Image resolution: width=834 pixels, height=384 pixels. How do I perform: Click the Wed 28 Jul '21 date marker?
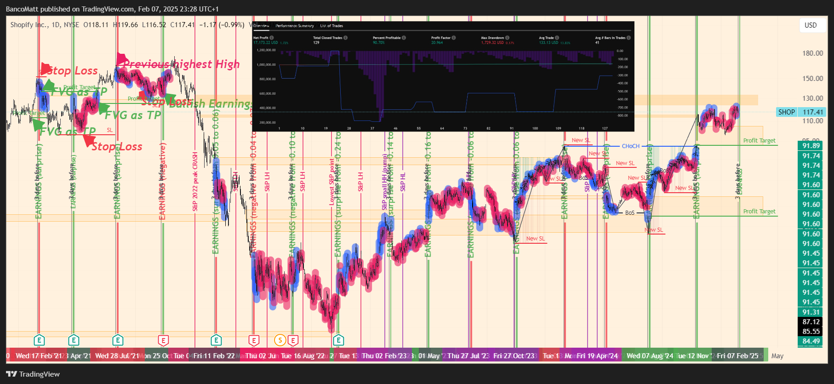click(117, 355)
